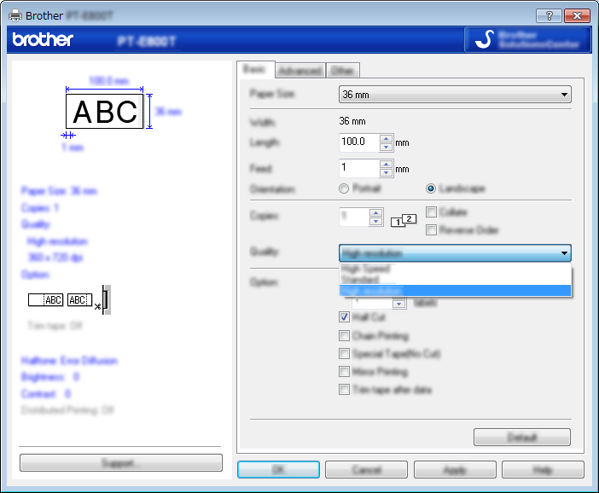Uncheck the Half Cut checkbox
Image resolution: width=599 pixels, height=493 pixels.
pos(344,317)
